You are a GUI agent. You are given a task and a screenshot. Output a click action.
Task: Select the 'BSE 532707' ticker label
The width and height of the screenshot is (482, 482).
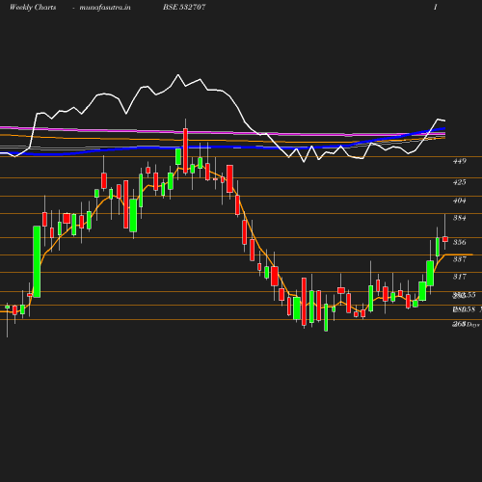point(184,7)
